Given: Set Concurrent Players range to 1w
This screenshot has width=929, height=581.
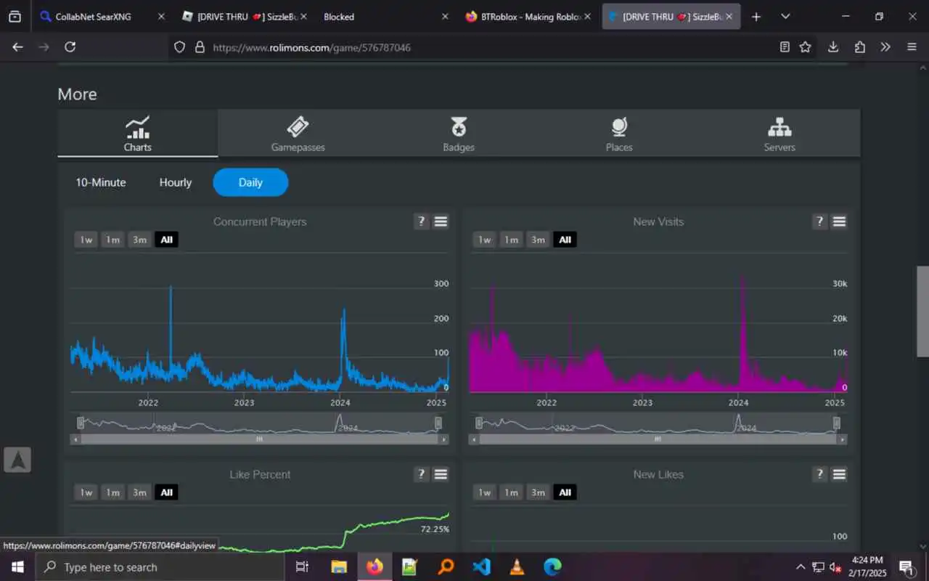Looking at the screenshot, I should [86, 240].
